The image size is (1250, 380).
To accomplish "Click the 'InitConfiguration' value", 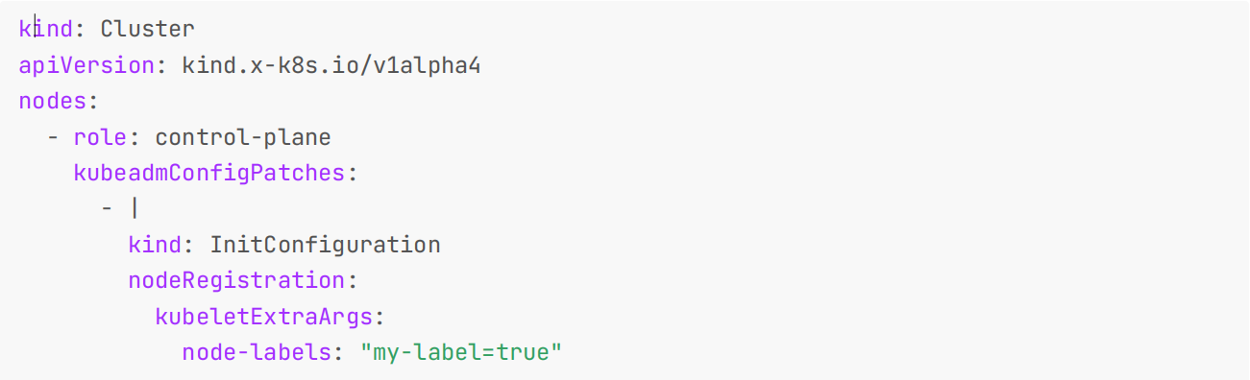I will click(x=325, y=245).
